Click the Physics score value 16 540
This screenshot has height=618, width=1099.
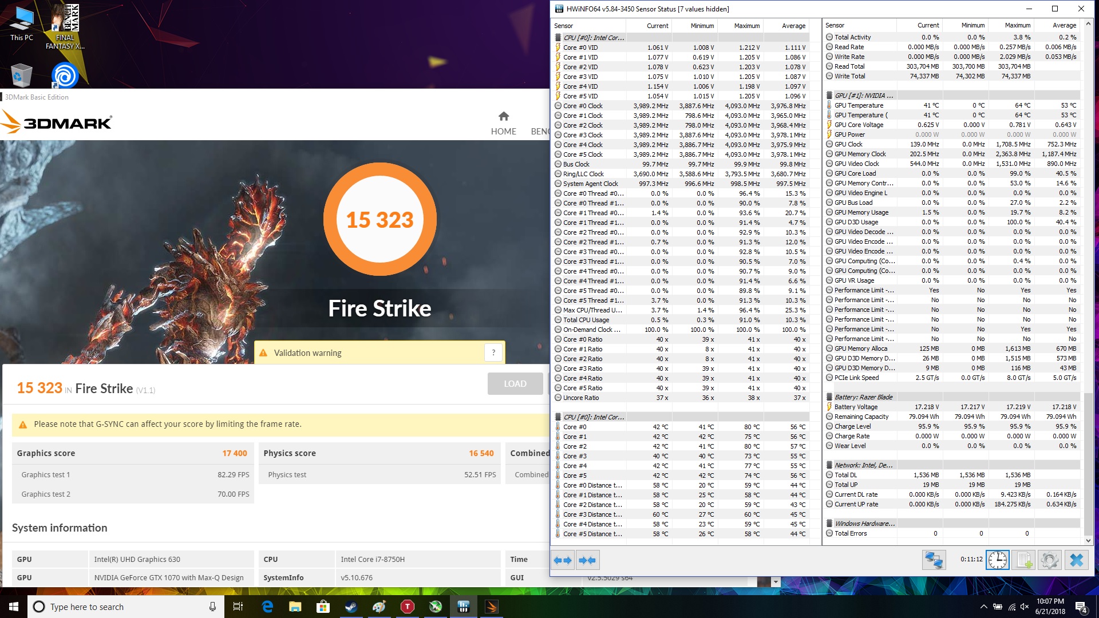[481, 453]
